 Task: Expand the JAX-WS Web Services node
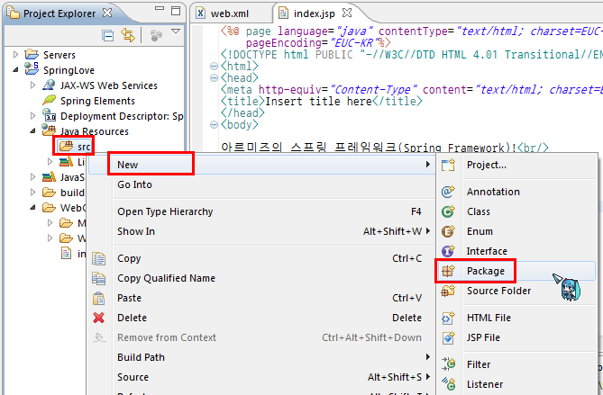coord(33,85)
